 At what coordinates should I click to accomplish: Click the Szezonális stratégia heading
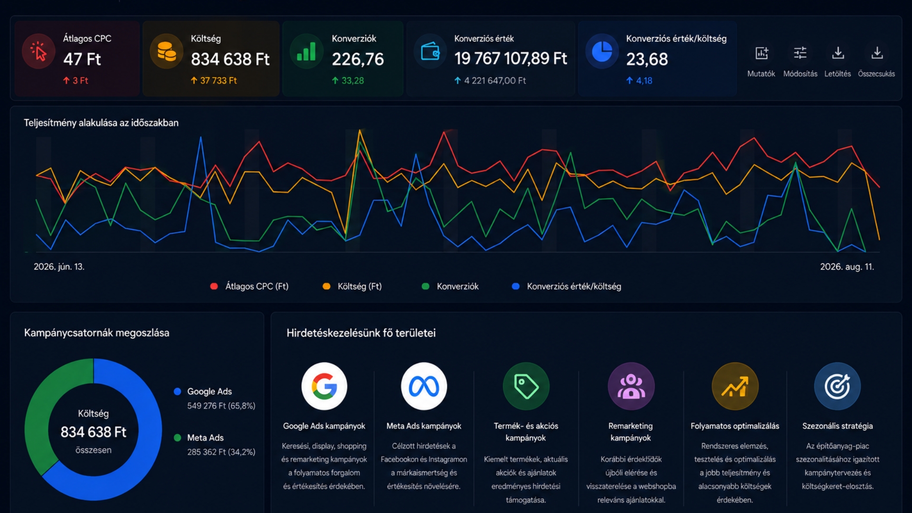pos(837,426)
